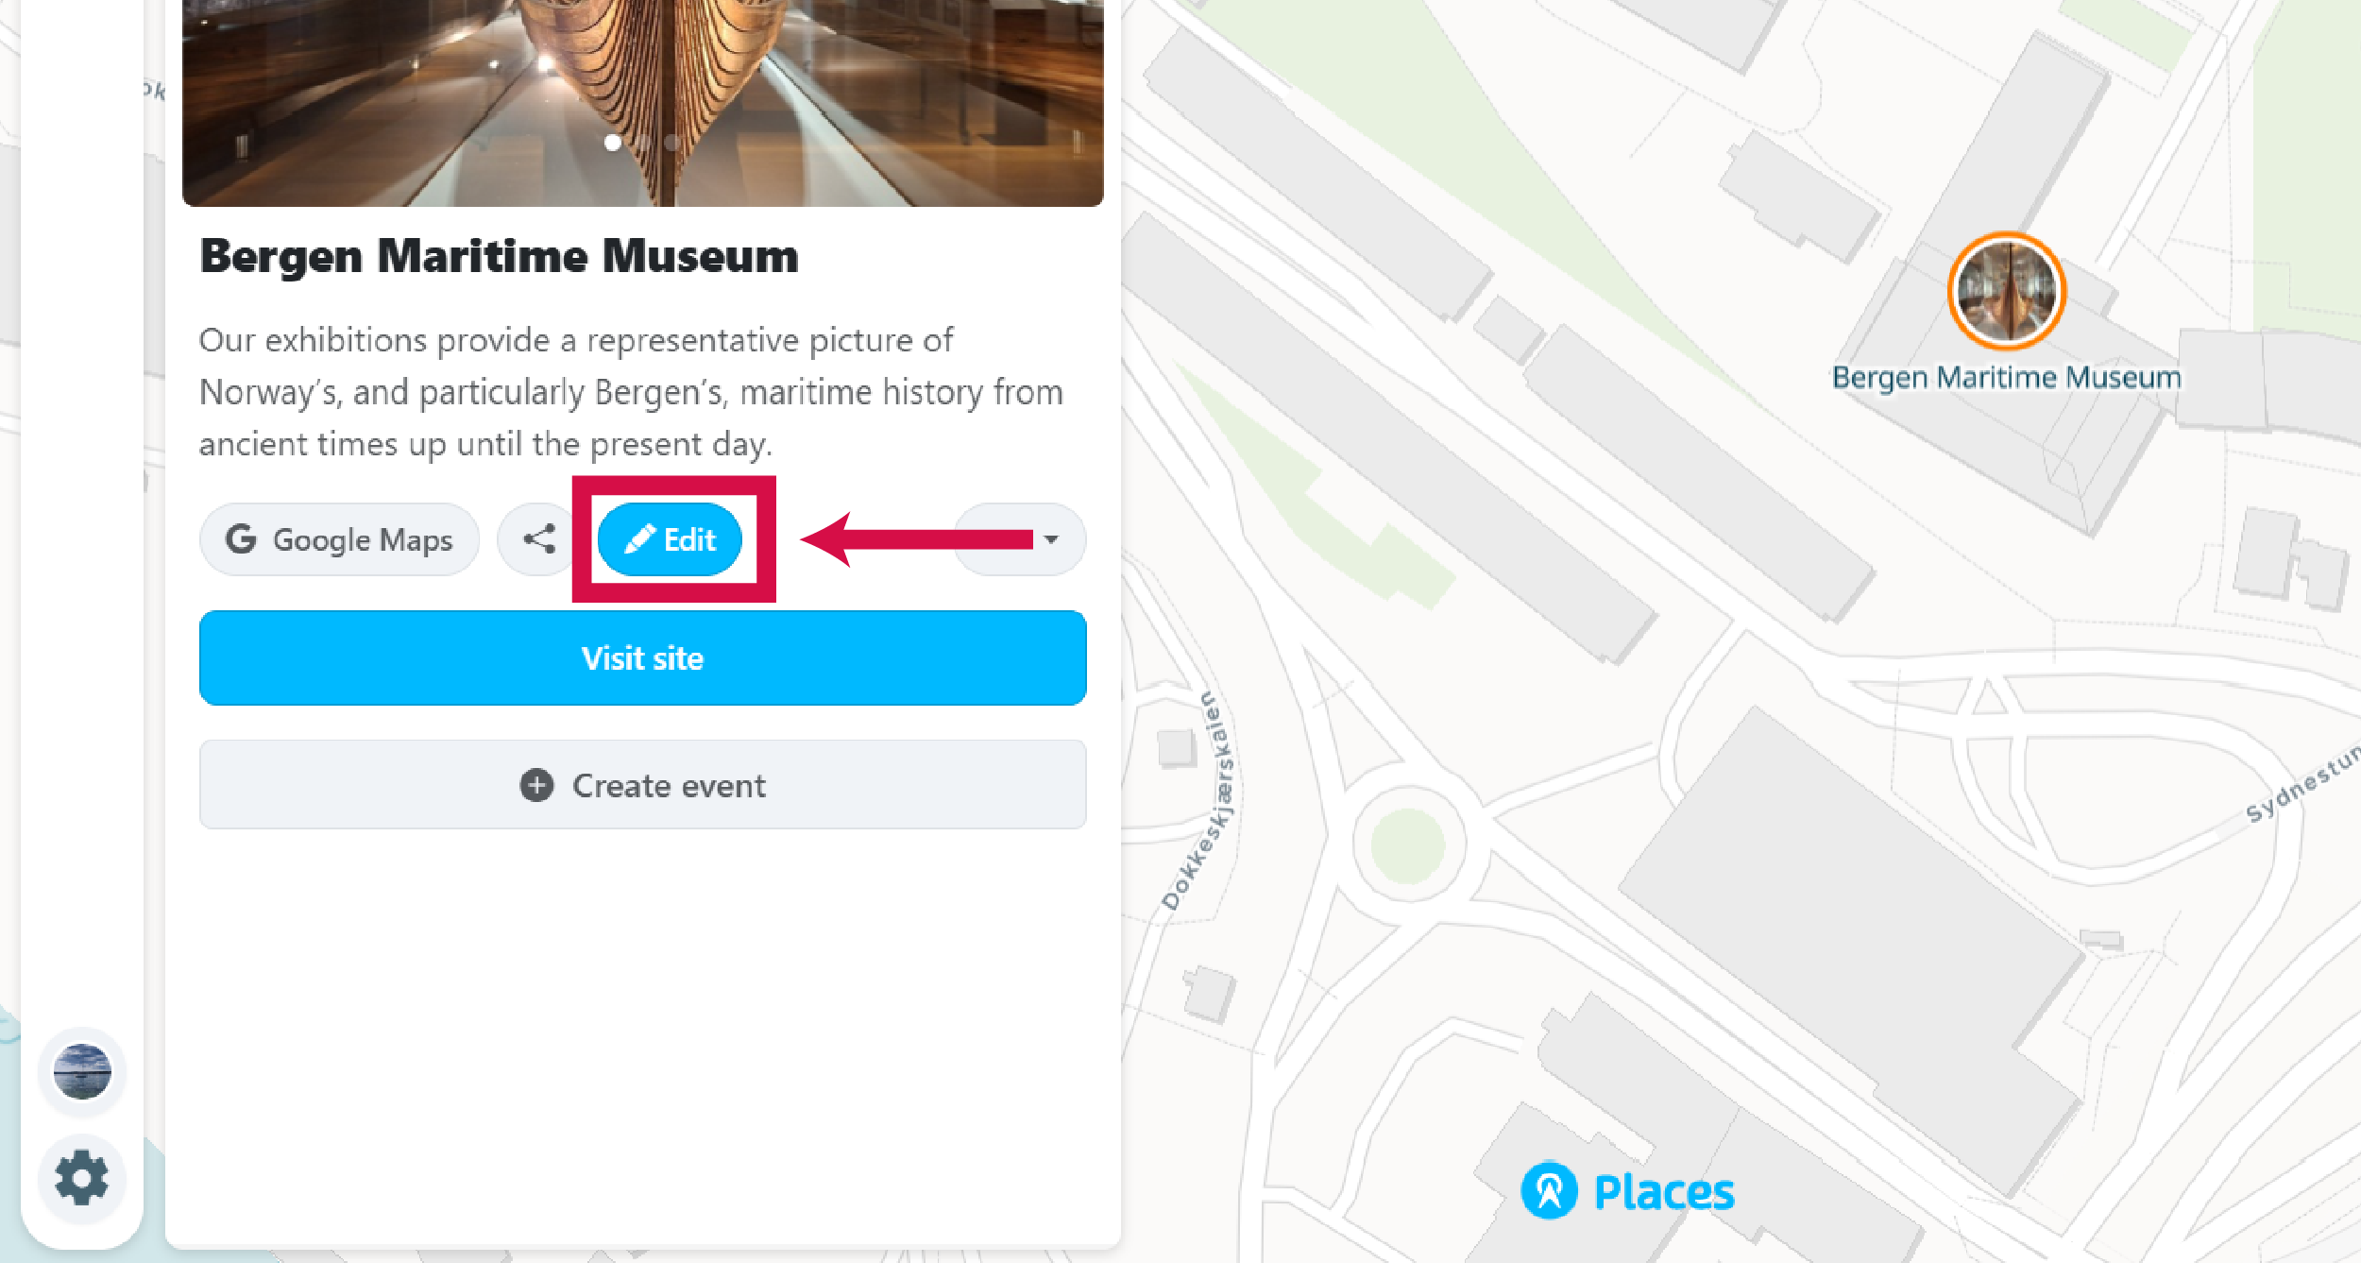Click the plus icon for Create event
2361x1263 pixels.
pos(536,785)
